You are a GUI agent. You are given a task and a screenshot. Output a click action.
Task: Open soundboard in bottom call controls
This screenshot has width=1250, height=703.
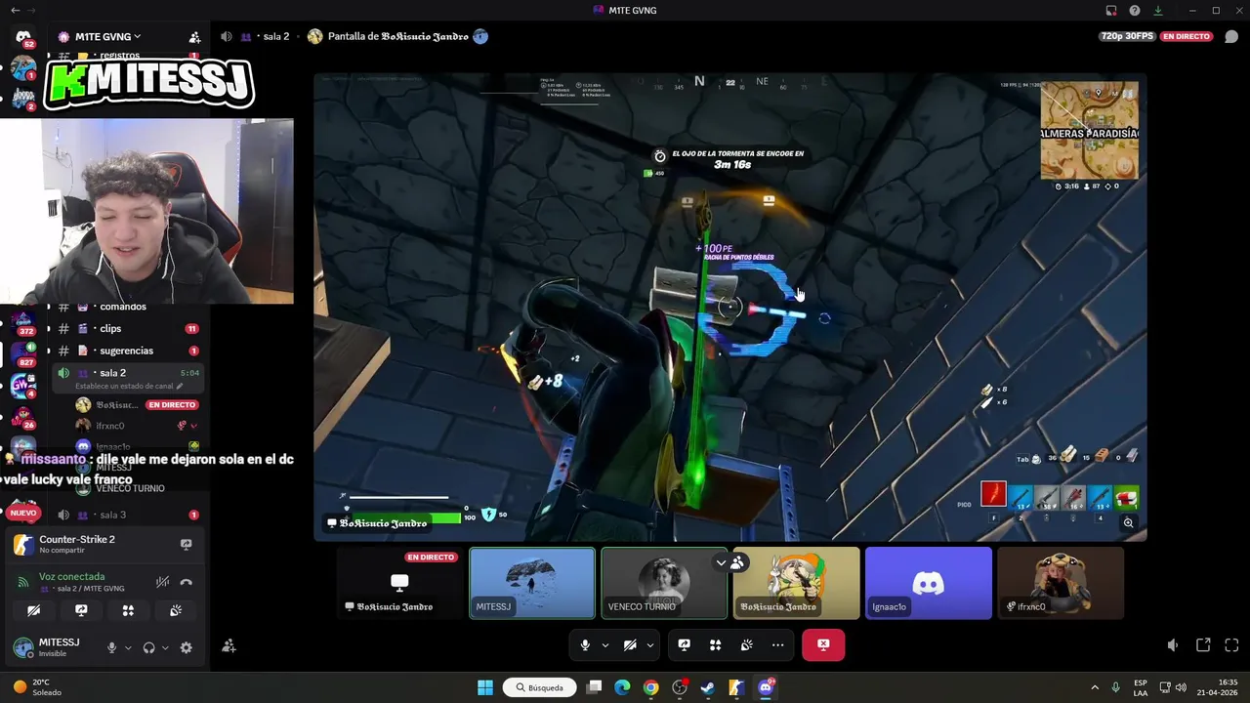[x=747, y=645]
